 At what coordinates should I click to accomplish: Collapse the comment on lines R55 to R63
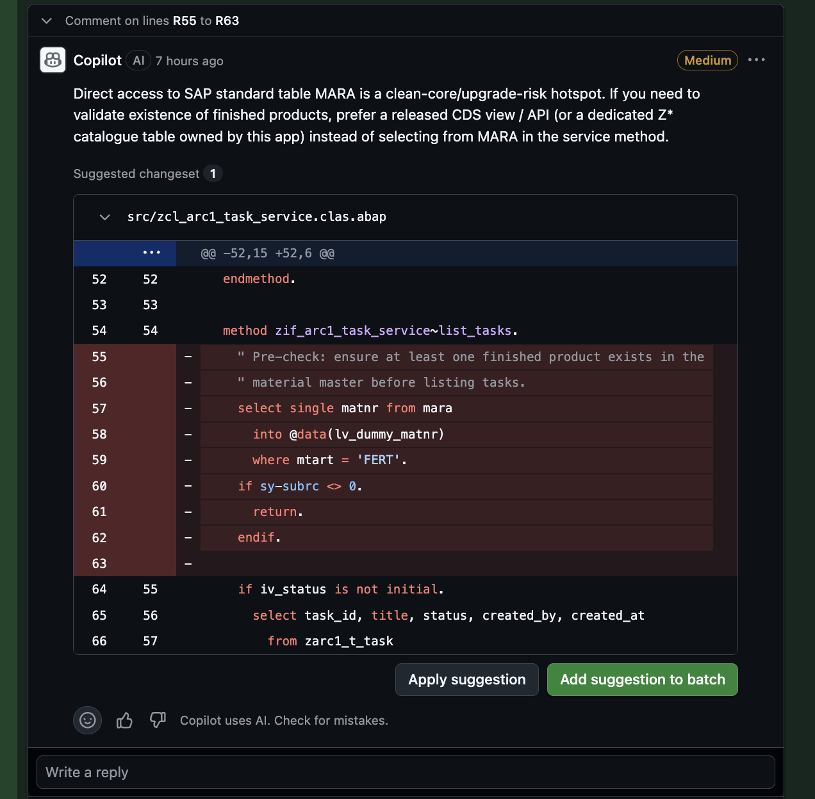click(46, 20)
